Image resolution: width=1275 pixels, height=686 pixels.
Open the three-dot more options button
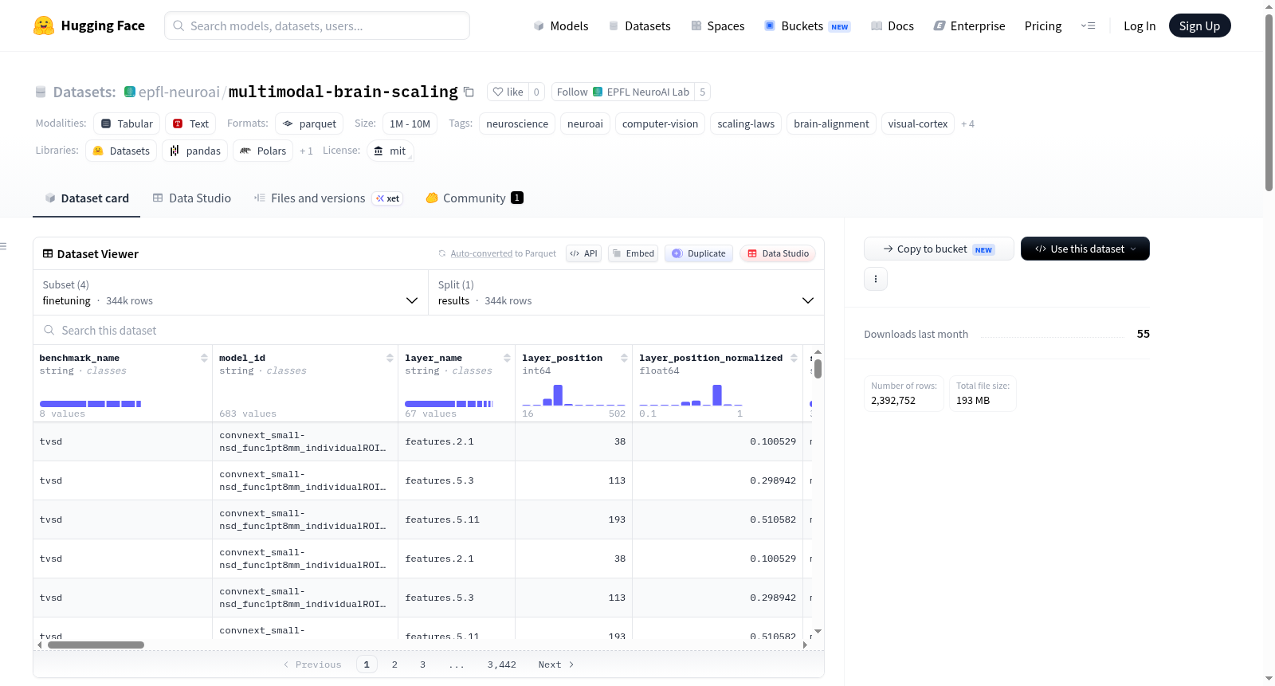click(x=876, y=279)
